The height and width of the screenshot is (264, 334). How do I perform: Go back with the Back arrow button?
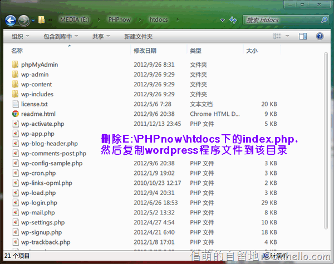[11, 21]
